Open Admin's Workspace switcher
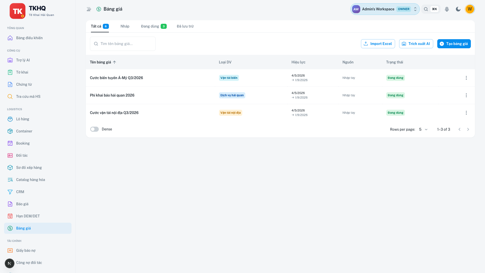 click(385, 9)
